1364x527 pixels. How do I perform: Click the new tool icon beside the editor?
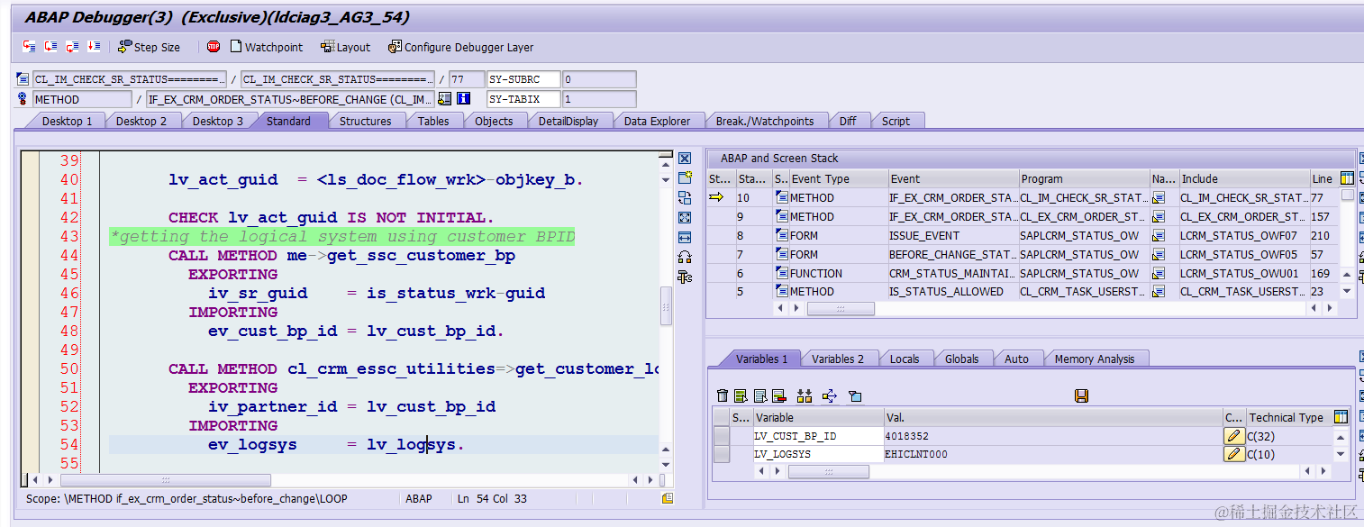coord(685,178)
